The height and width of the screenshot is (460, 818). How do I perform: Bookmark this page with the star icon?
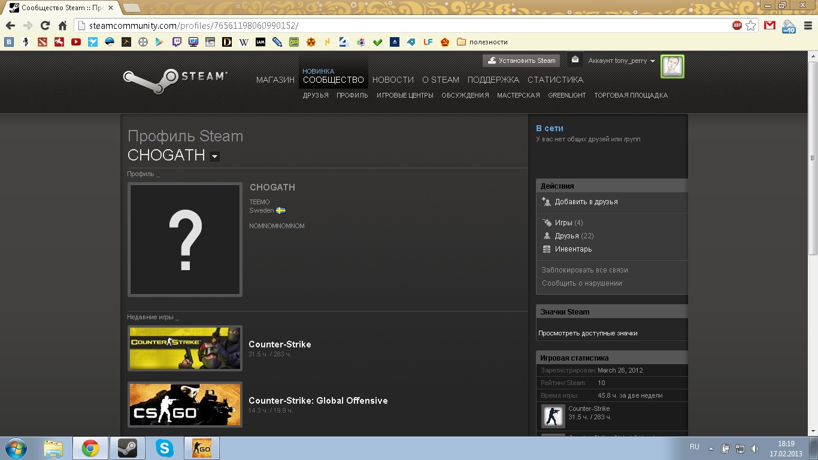coord(751,26)
